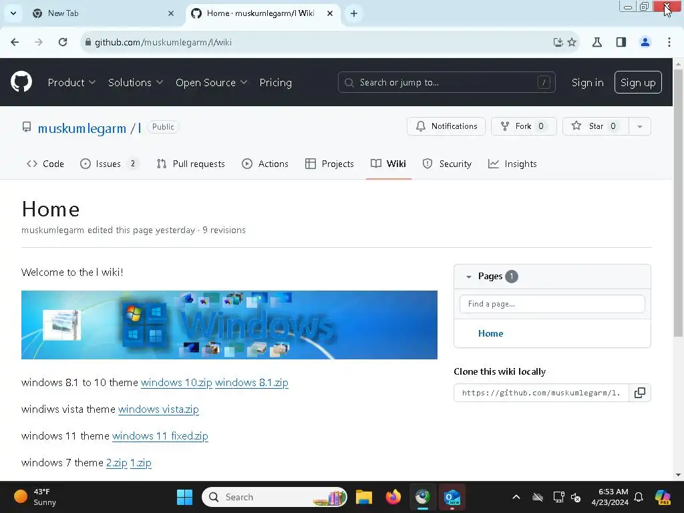Screen dimensions: 684x513
Task: Click the OneDrive cloud tray icon
Action: click(x=538, y=497)
